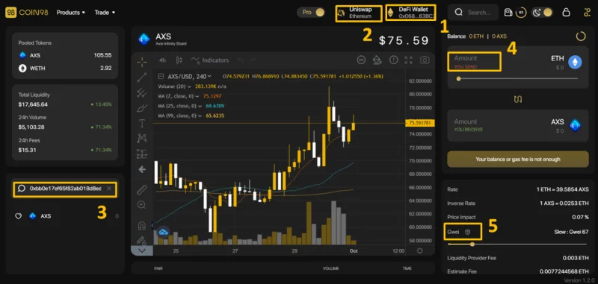Select the zoom in tool
The width and height of the screenshot is (598, 284).
tap(142, 205)
